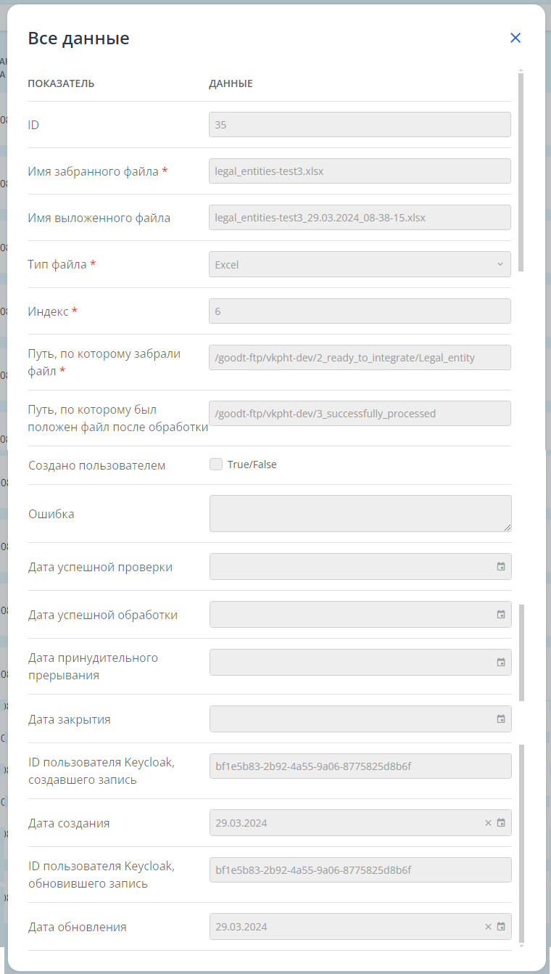Open calendar for Дата успешной обработки
This screenshot has width=551, height=974.
point(501,615)
